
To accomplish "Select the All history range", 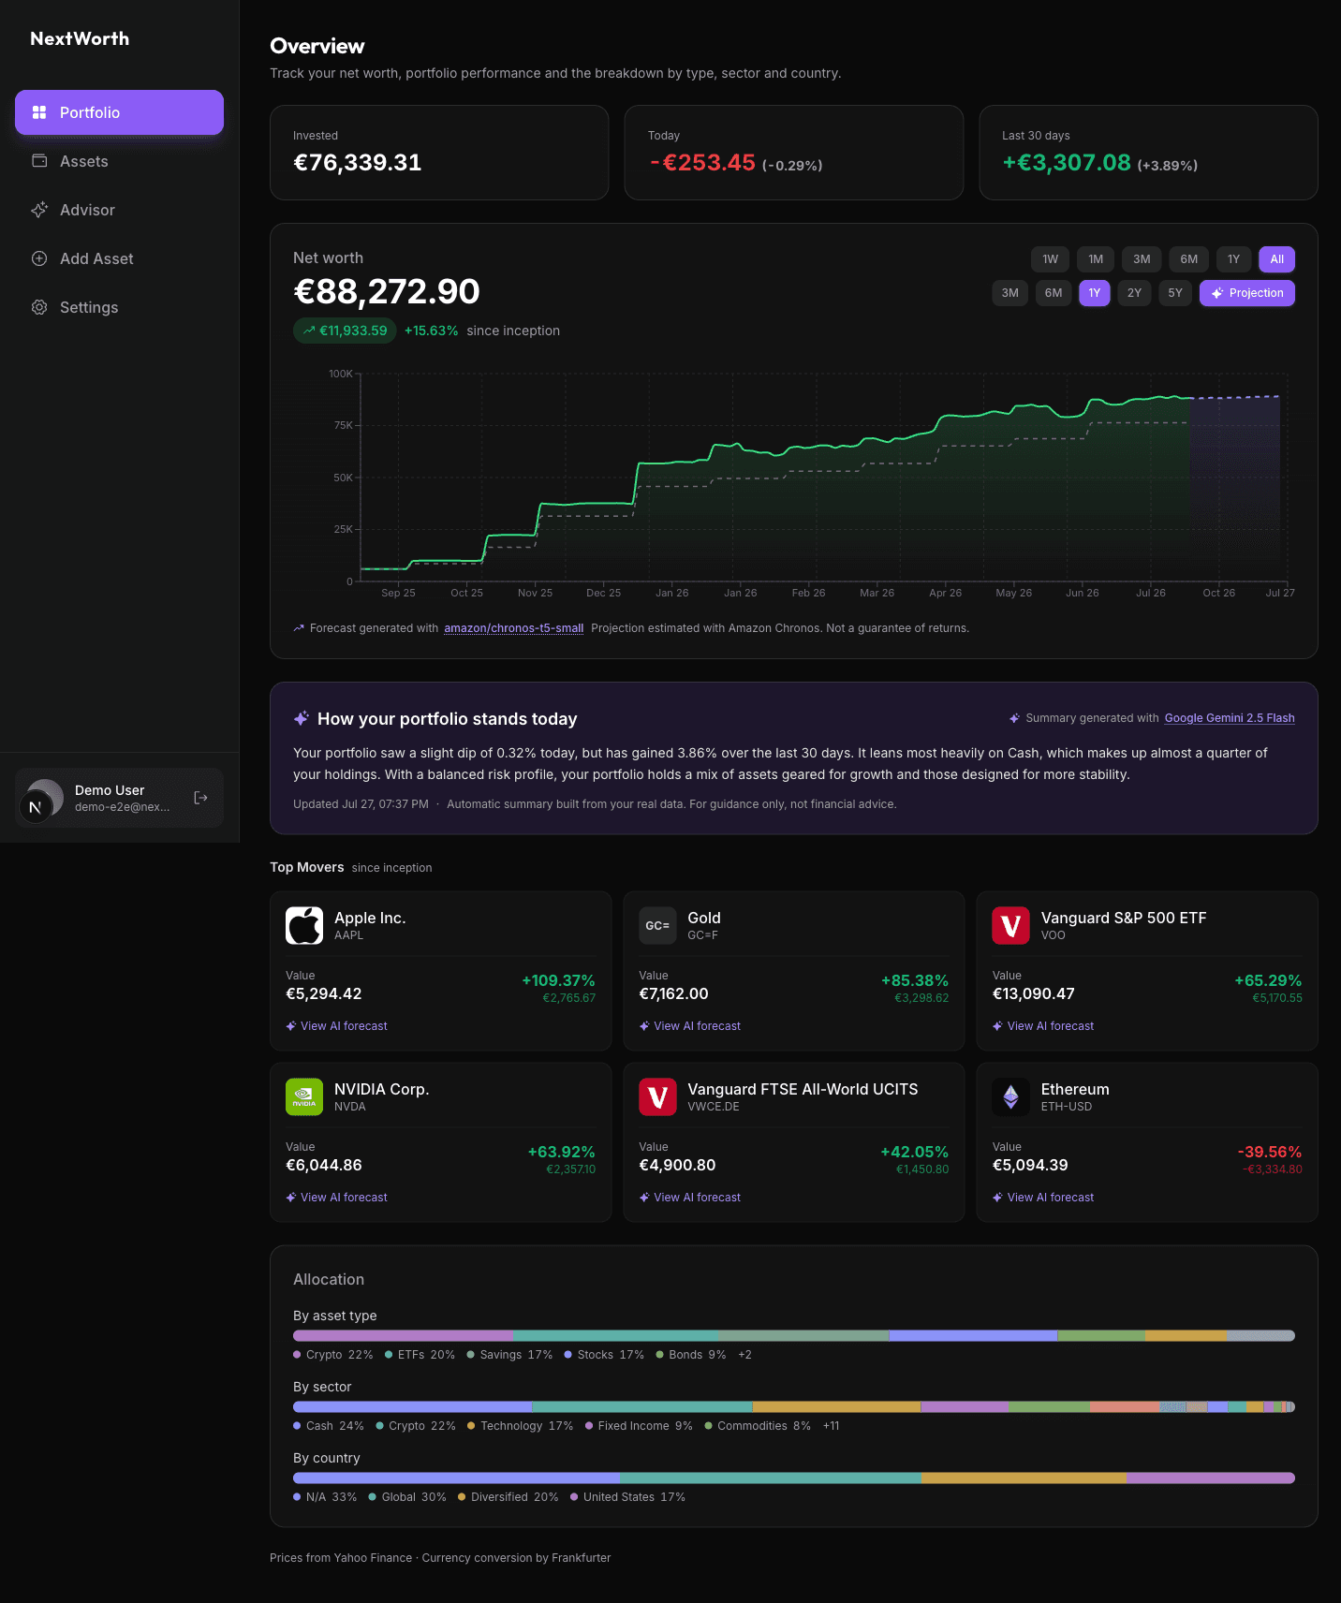I will click(1276, 259).
